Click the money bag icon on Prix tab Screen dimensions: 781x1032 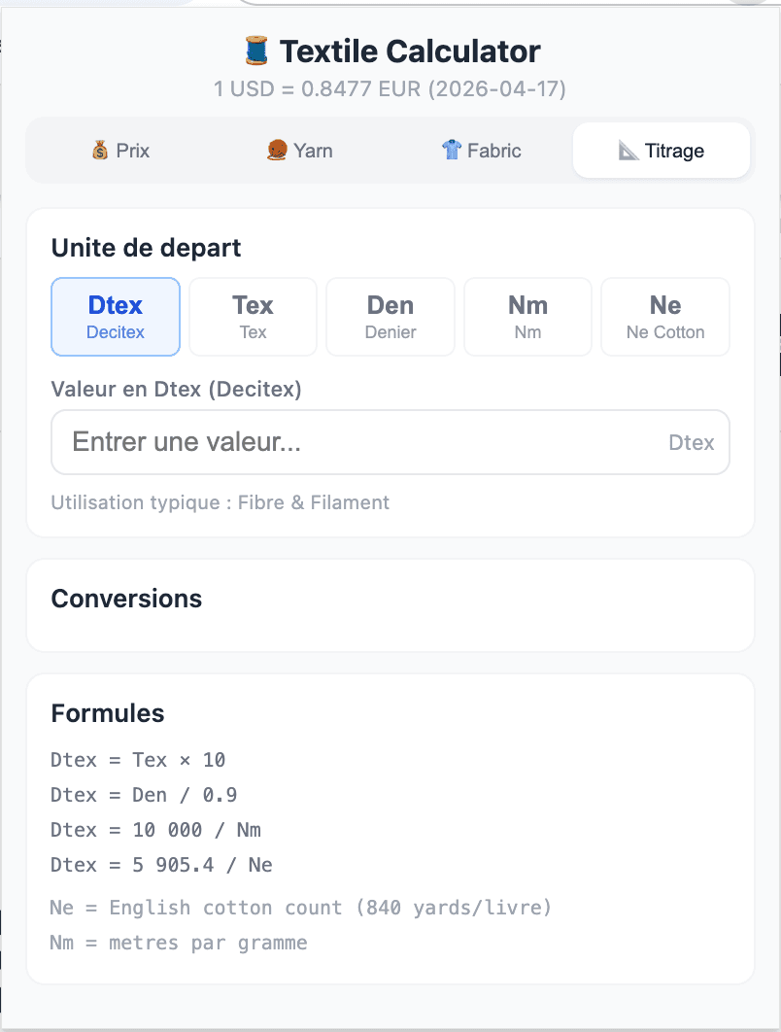(x=98, y=150)
